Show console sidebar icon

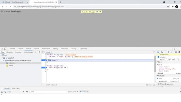(x=2, y=92)
